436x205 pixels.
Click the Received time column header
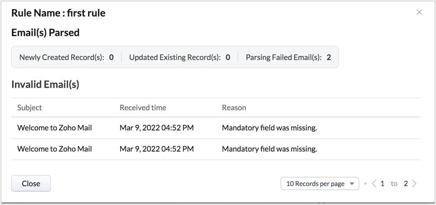click(143, 108)
